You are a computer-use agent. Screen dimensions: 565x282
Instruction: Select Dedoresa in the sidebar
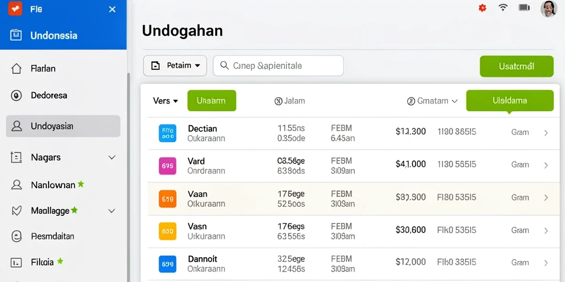[63, 95]
